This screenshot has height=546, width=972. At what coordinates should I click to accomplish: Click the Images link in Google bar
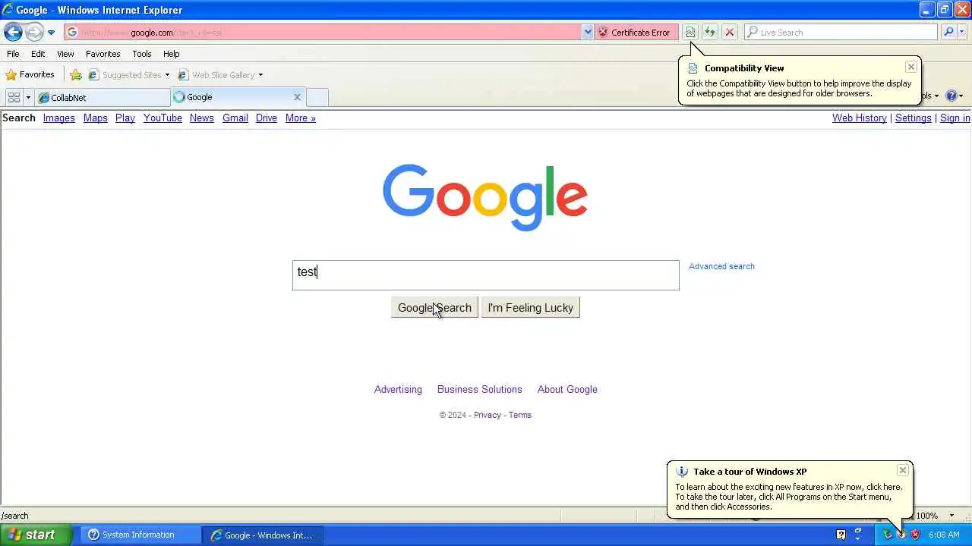tap(58, 118)
